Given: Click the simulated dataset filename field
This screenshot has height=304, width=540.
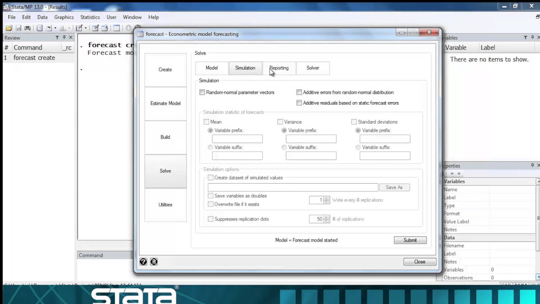Looking at the screenshot, I should pos(293,187).
